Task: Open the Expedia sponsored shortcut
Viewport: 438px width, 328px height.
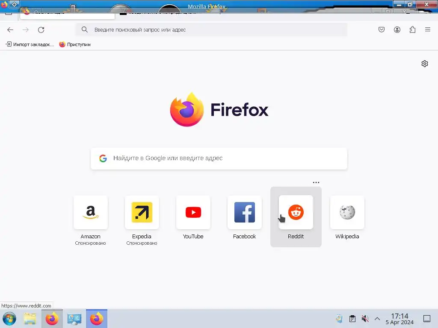Action: point(142,220)
